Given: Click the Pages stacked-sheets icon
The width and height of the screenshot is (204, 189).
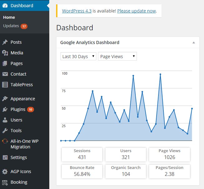Looking at the screenshot, I should pyautogui.click(x=5, y=63).
